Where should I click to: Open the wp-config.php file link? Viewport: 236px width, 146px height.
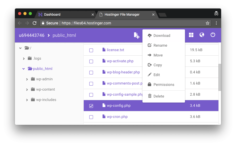click(x=119, y=106)
